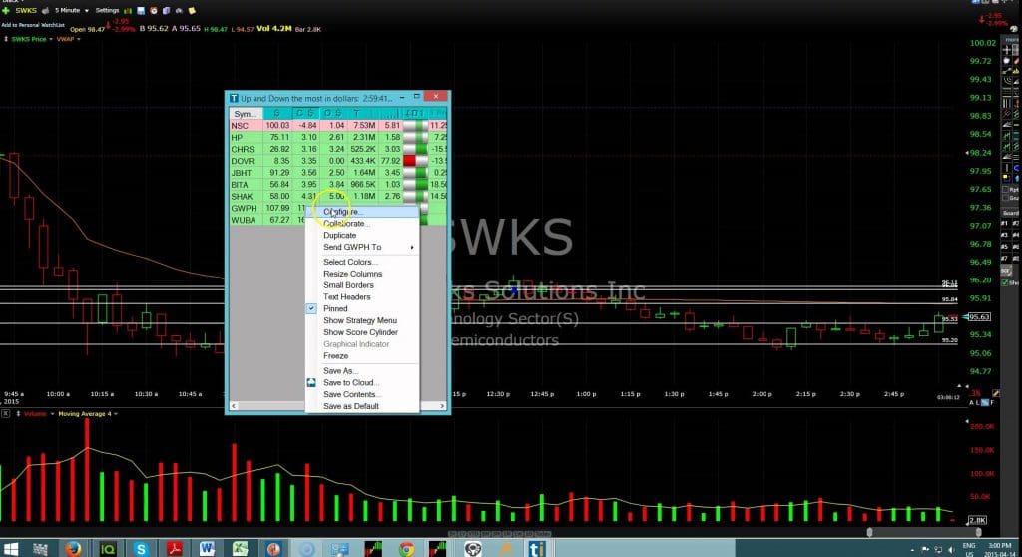Open the 5 Minute timeframe dropdown

(x=71, y=10)
